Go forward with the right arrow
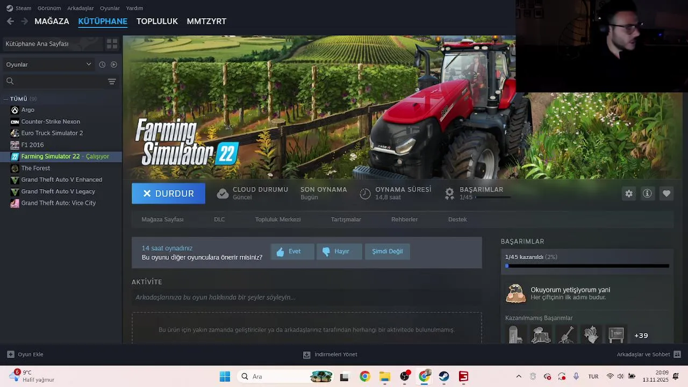The image size is (688, 387). pyautogui.click(x=24, y=21)
